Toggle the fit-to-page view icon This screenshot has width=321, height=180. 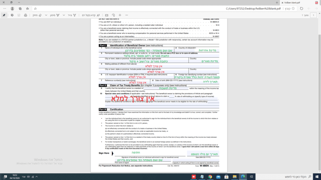pyautogui.click(x=107, y=15)
